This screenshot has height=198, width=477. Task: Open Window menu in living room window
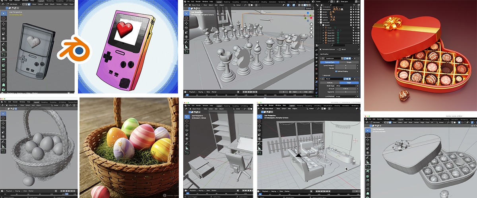click(277, 105)
